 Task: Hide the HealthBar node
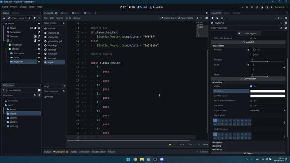click(x=39, y=45)
